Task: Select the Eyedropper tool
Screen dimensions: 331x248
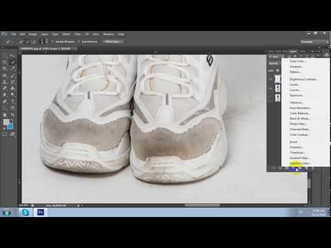Action: click(12, 68)
